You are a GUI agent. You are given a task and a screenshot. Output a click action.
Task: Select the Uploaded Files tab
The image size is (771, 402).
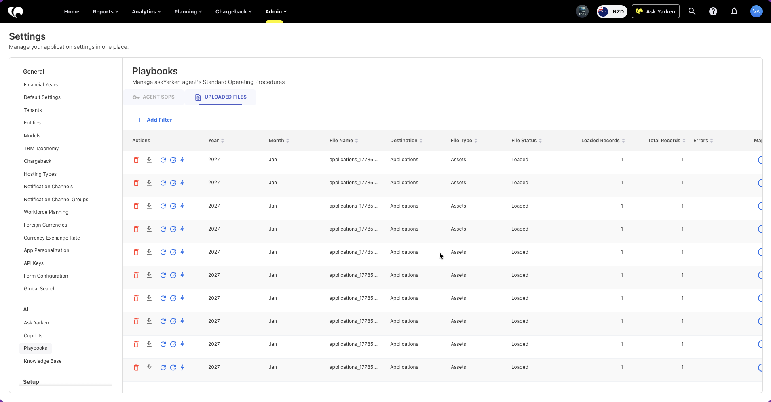[x=221, y=97]
